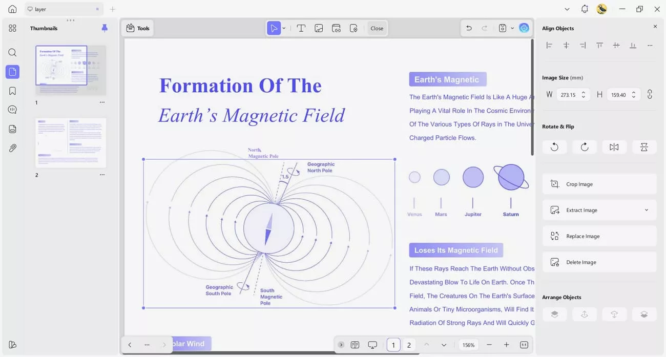Open the Tools menu
The image size is (666, 357).
coord(138,28)
